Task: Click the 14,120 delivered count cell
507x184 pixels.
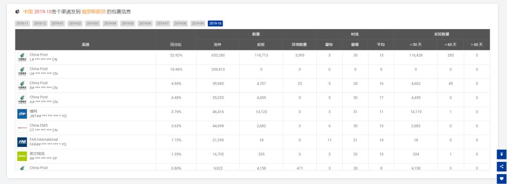Action: point(261,112)
